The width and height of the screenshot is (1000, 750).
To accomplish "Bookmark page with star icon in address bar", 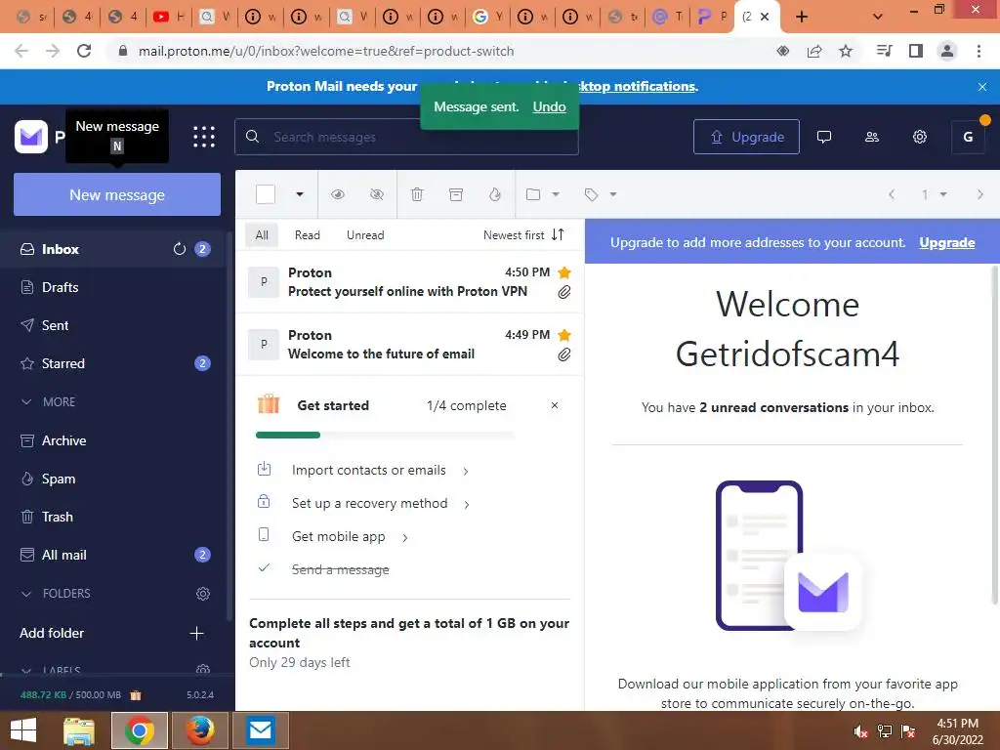I will tap(846, 51).
